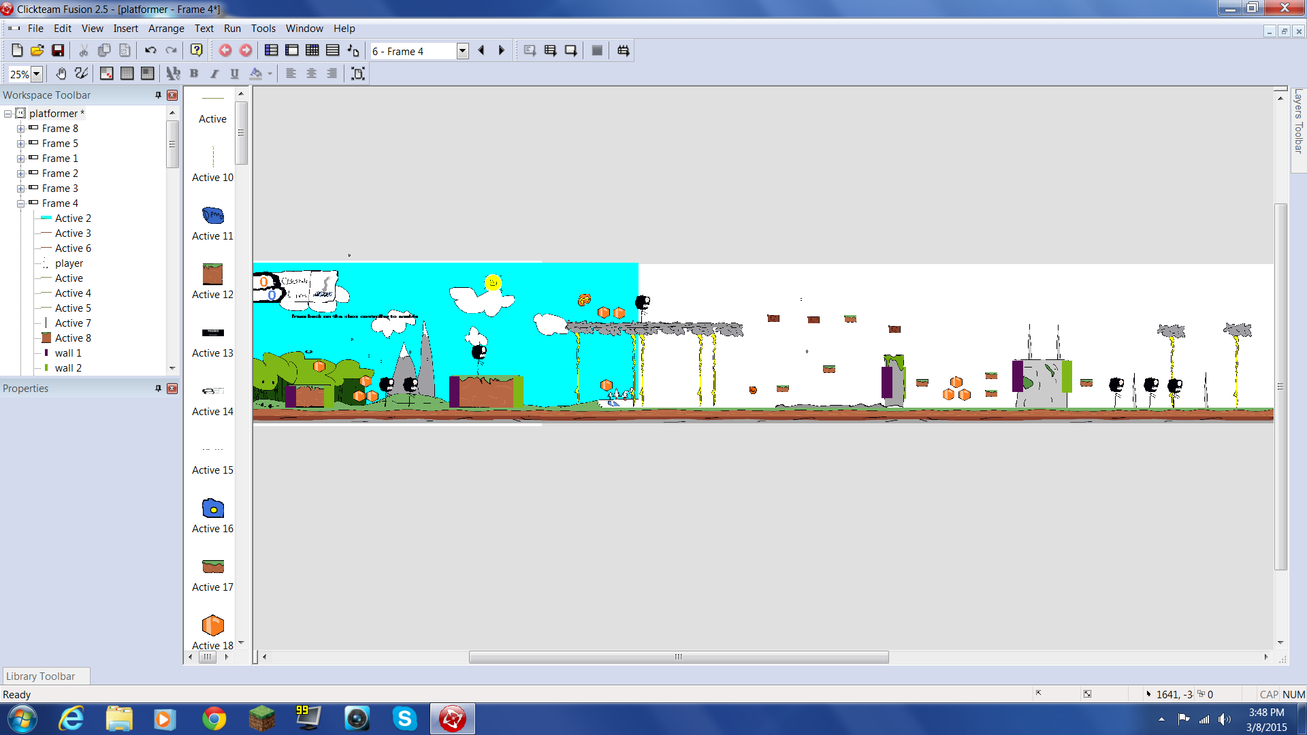This screenshot has width=1307, height=735.
Task: Open the Tools menu
Action: click(263, 29)
